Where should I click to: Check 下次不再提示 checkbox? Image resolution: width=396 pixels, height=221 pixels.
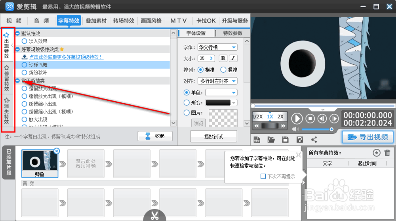coord(263,176)
